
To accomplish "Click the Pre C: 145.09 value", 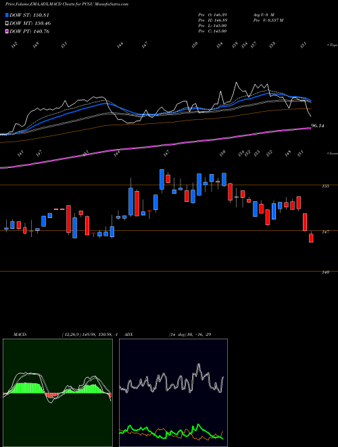I will 212,31.
